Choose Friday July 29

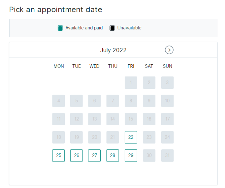[131, 155]
